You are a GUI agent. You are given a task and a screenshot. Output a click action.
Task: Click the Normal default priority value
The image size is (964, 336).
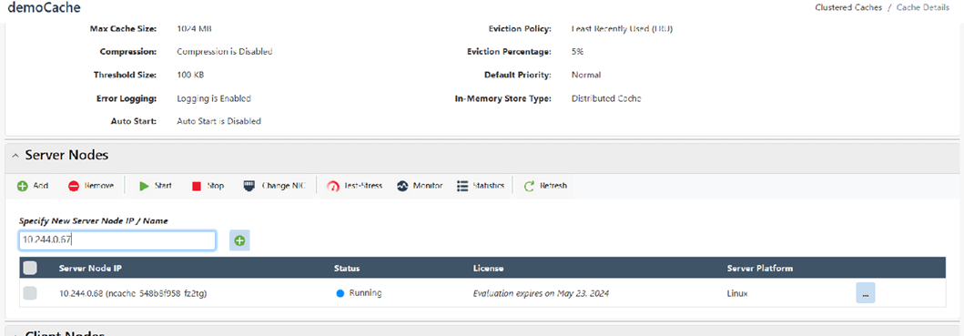pos(586,75)
